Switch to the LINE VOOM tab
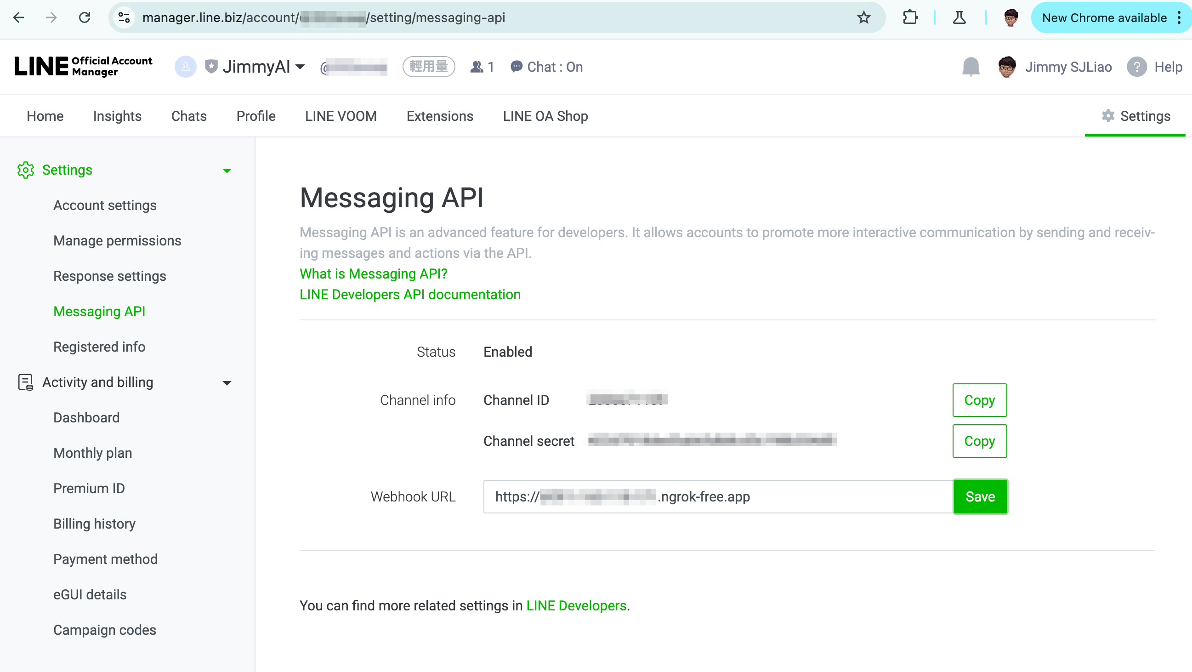Viewport: 1192px width, 672px height. pyautogui.click(x=341, y=116)
